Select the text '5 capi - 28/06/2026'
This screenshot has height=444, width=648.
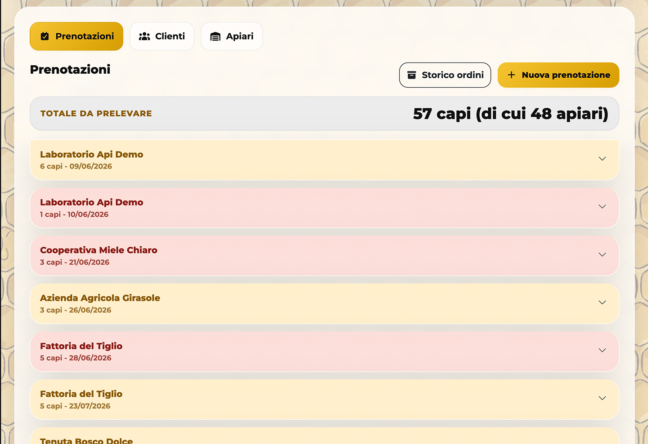[76, 358]
